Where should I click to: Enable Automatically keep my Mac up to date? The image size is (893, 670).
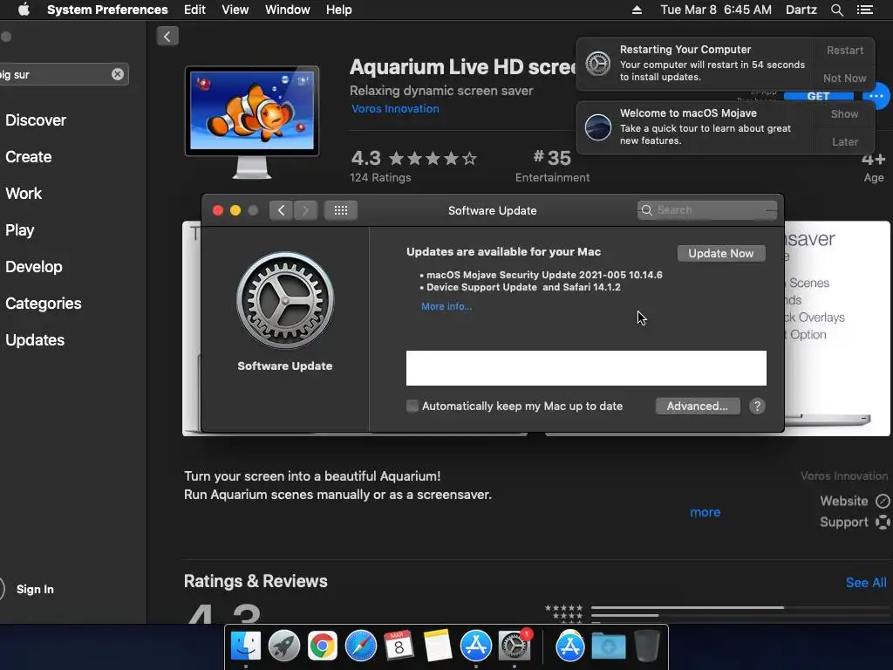coord(412,407)
